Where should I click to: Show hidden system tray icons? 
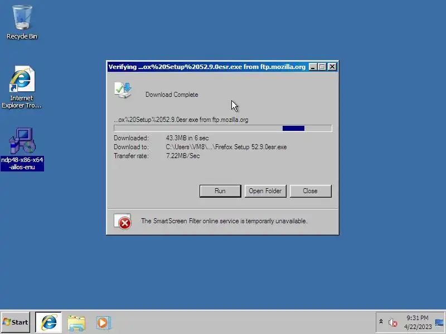click(x=381, y=322)
